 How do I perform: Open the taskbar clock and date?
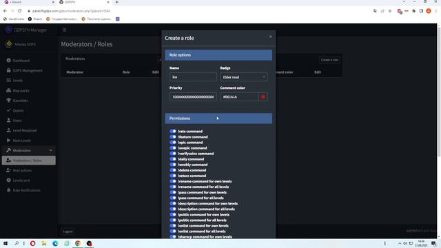click(421, 243)
